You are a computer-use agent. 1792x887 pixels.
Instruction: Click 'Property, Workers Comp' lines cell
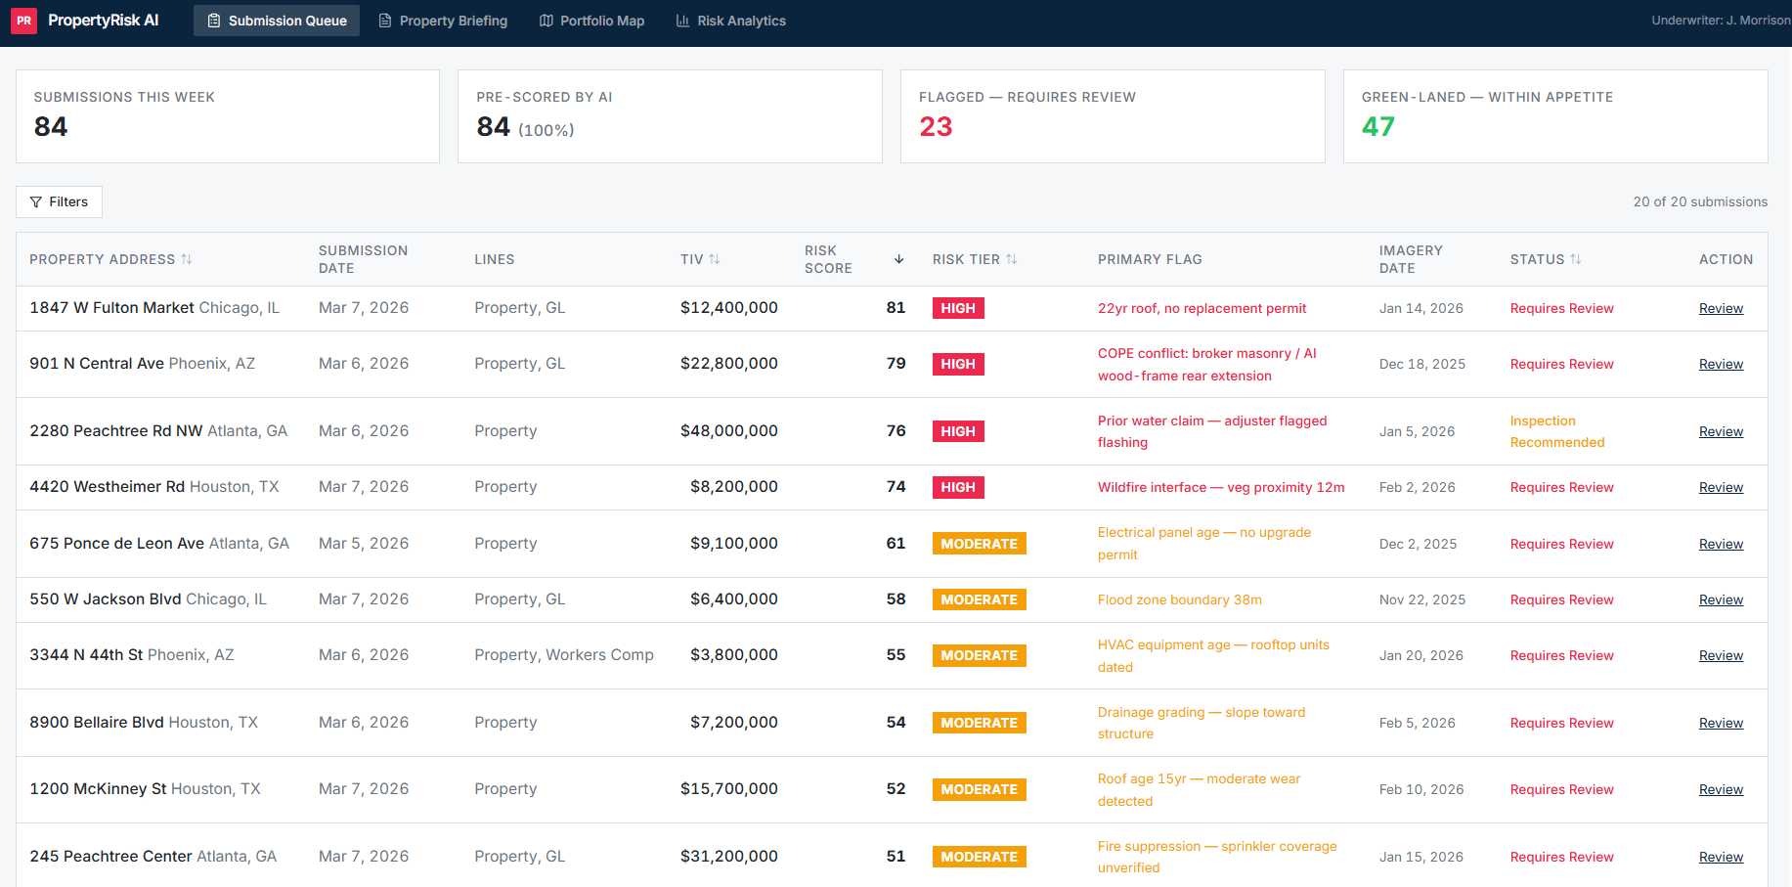tap(564, 655)
